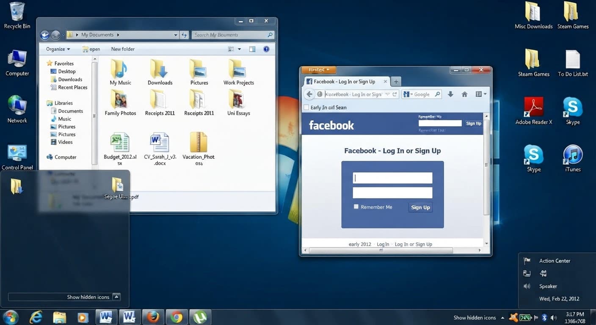Click the magnifier in Explorer's search box
596x325 pixels.
point(270,35)
